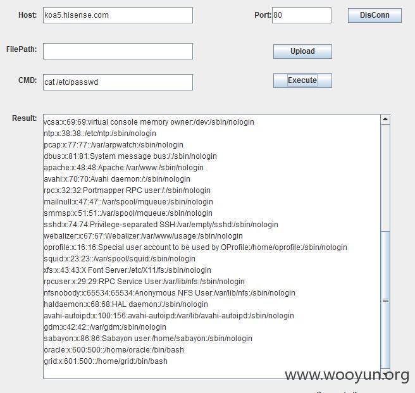Select the avahi:x:70:70 Avahi daemon line
This screenshot has height=393, width=415.
pyautogui.click(x=117, y=179)
